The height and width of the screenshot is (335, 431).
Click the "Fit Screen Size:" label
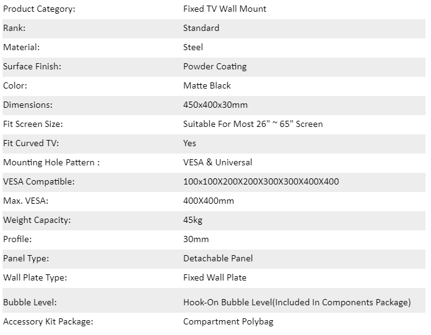(x=33, y=124)
